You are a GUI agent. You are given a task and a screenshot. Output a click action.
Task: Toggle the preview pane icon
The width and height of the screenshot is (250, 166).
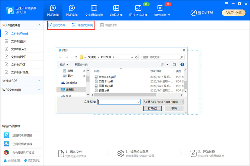[x=174, y=64]
